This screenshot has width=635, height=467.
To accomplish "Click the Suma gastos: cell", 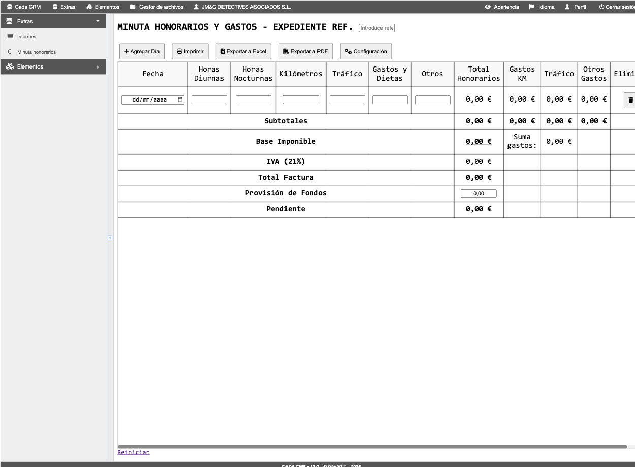I will click(522, 142).
